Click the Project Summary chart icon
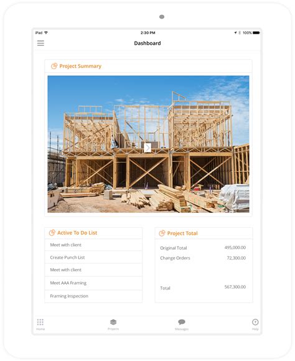 pyautogui.click(x=54, y=66)
